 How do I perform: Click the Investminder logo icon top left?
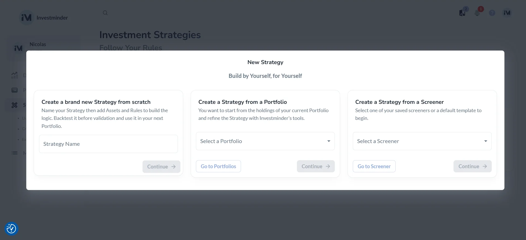click(26, 17)
